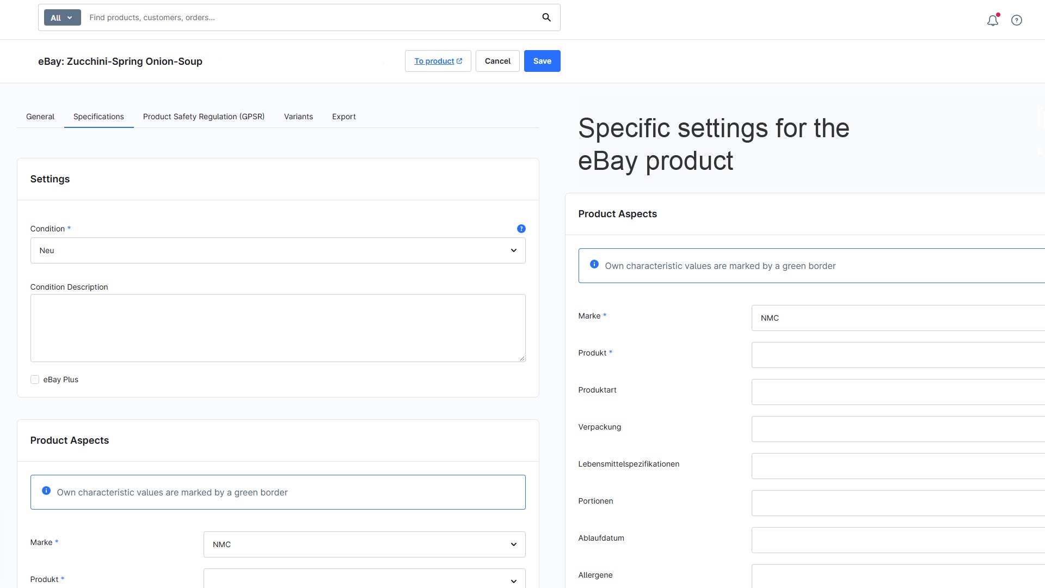
Task: Click the Cancel button
Action: pyautogui.click(x=497, y=61)
